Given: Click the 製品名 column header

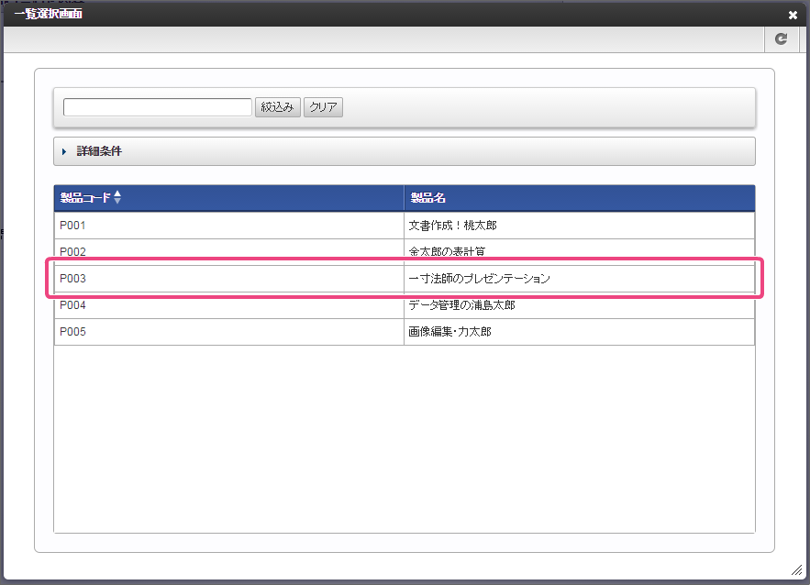Looking at the screenshot, I should [579, 198].
